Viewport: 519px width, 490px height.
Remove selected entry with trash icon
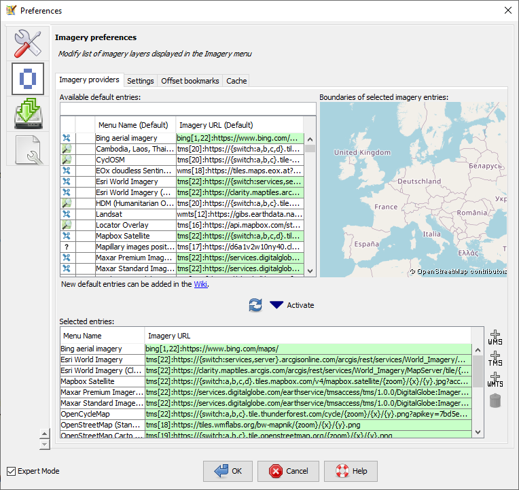point(495,401)
